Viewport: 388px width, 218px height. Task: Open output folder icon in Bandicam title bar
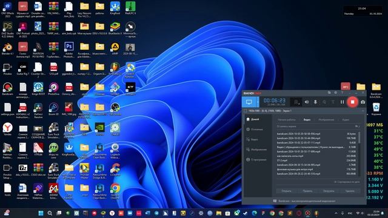point(329,93)
